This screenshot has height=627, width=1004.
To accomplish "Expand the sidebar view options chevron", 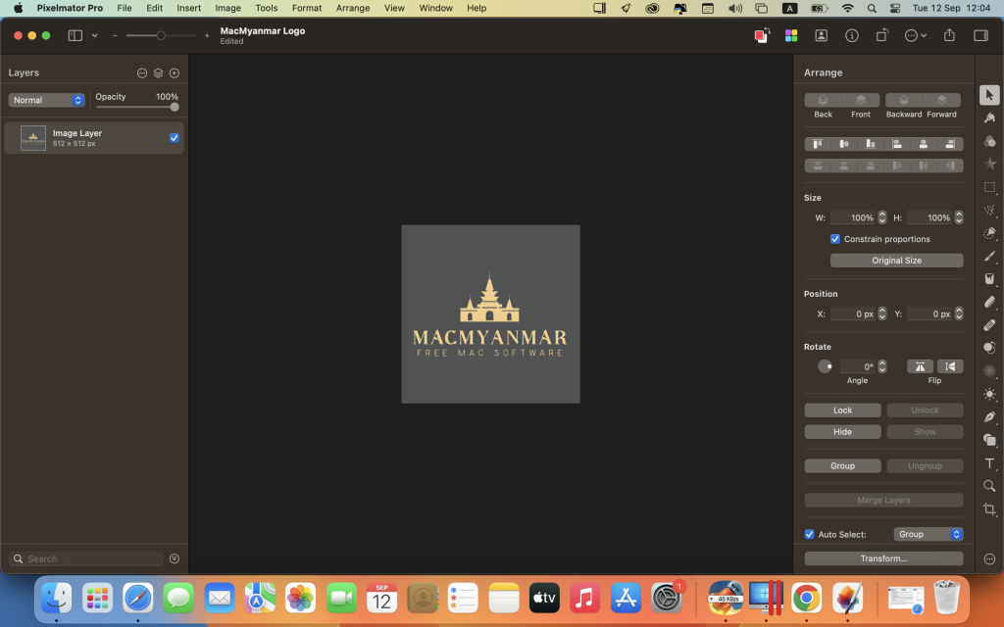I will [95, 36].
